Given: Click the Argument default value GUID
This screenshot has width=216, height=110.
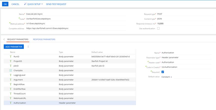Looking at the screenshot, I should pos(110,80).
